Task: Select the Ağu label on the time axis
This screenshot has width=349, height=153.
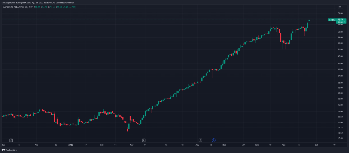Action: 284,145
